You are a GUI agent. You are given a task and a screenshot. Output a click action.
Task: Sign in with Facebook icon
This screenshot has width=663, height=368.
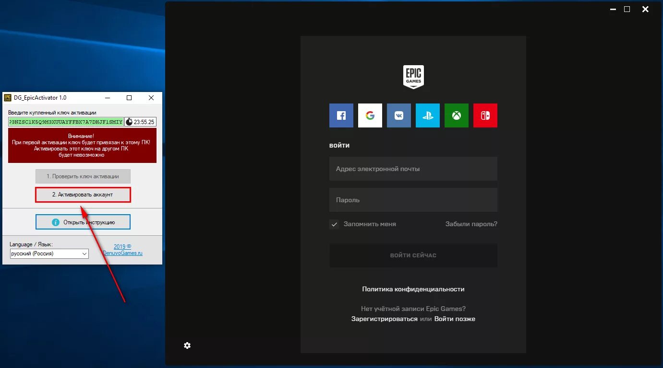[341, 115]
